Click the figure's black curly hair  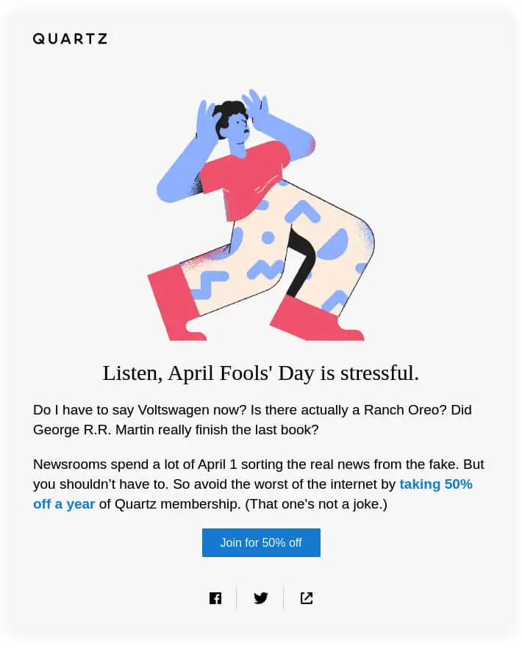pyautogui.click(x=230, y=112)
